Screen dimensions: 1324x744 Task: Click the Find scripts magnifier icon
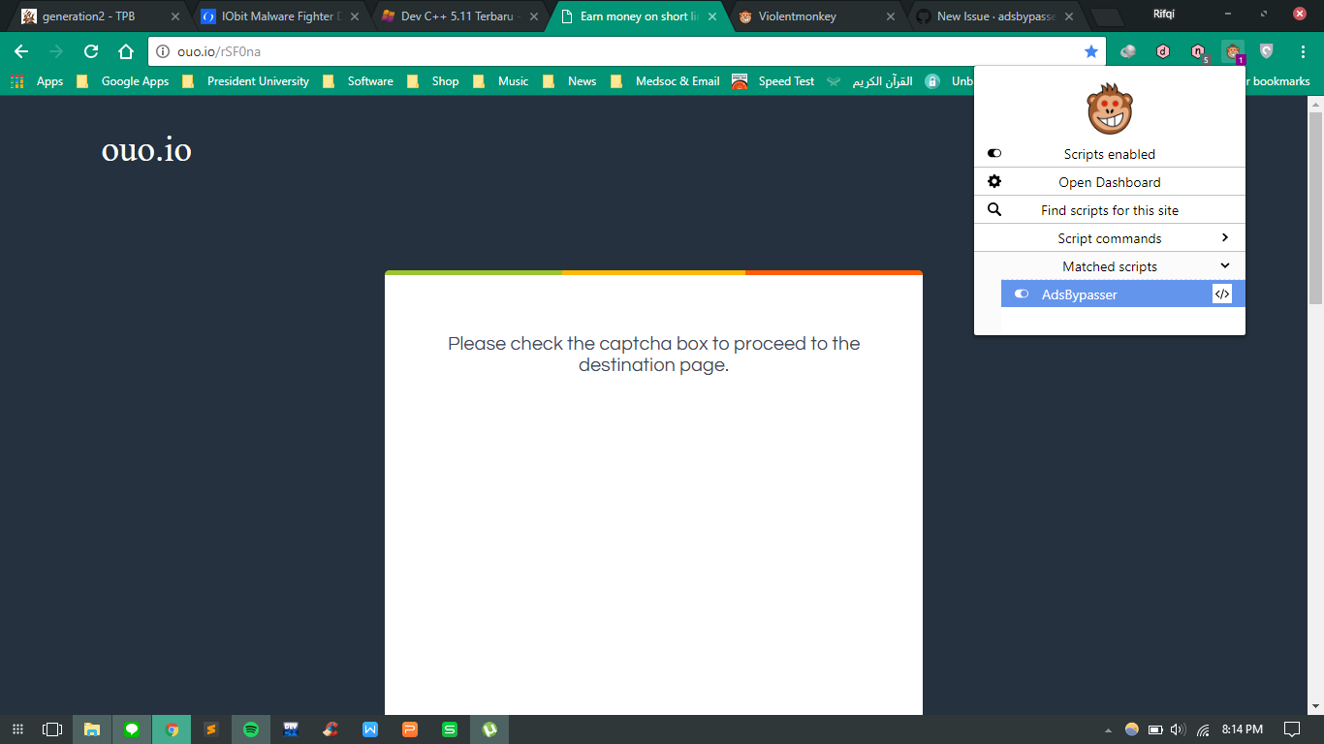click(x=993, y=209)
